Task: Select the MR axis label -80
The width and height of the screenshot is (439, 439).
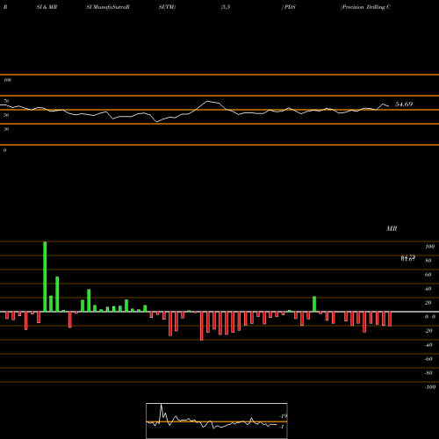Action: click(x=428, y=373)
